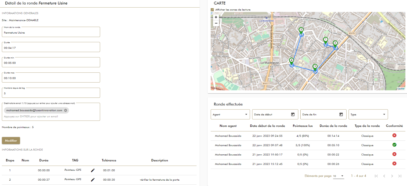Remove the mohamed.bouassida email chip
The height and width of the screenshot is (186, 407).
(66, 110)
